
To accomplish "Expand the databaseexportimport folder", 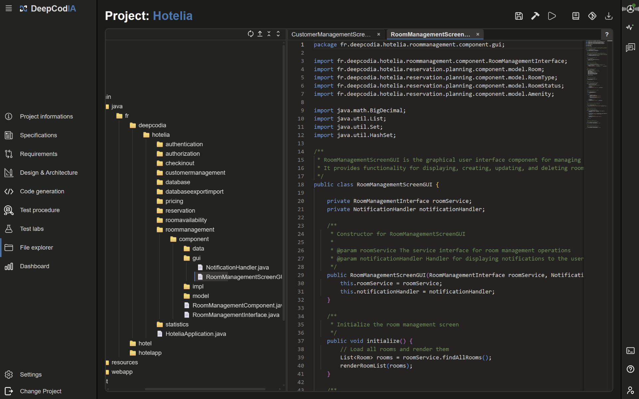I will coord(190,192).
